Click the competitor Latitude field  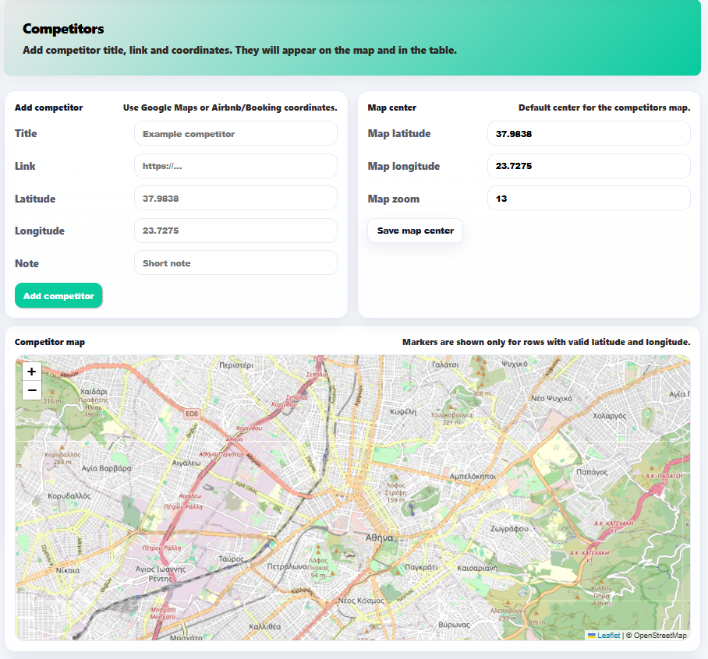point(235,199)
